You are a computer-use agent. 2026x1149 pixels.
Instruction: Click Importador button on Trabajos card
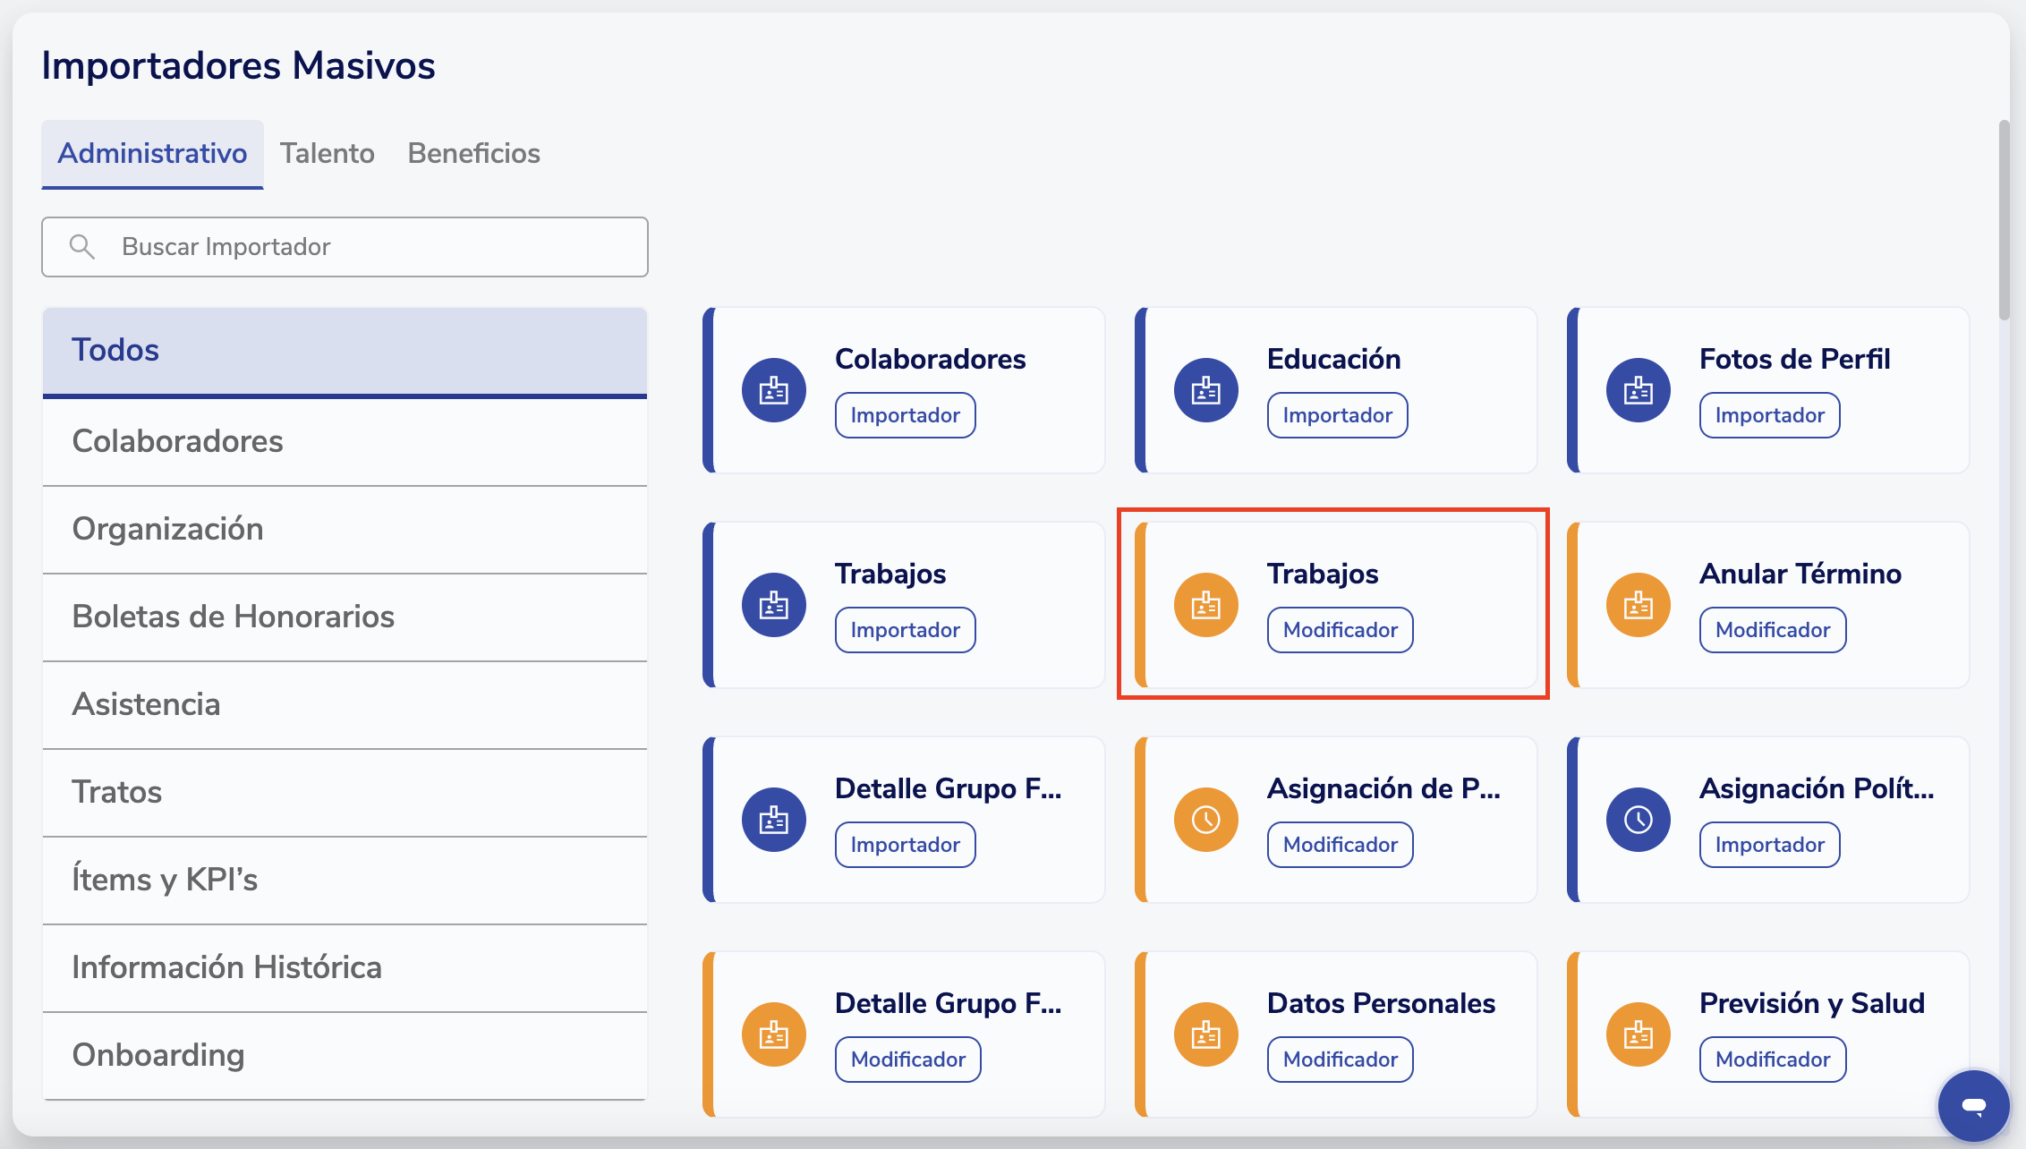coord(905,630)
